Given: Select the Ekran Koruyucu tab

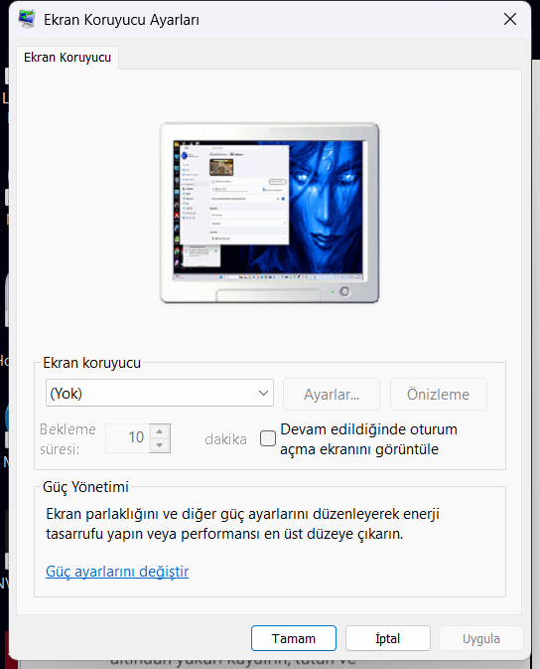Looking at the screenshot, I should (x=67, y=58).
